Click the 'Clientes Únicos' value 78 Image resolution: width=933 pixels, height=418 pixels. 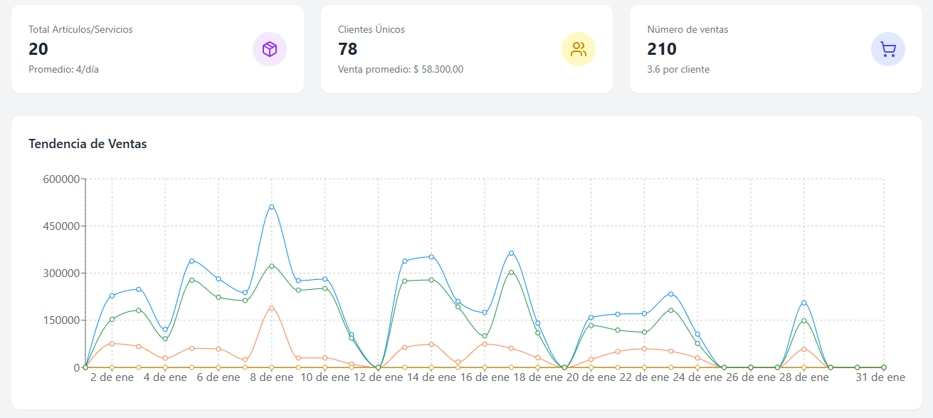point(348,49)
